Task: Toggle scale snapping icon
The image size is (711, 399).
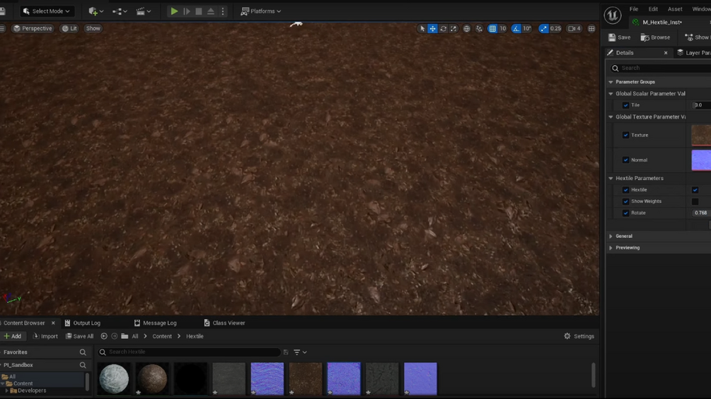Action: [543, 28]
